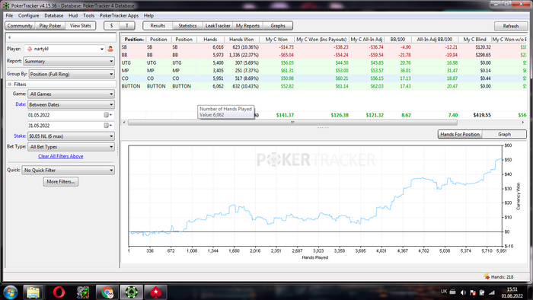Switch to the PokerTracker taskbar icon
Viewport: 533px width, 300px height.
[x=132, y=292]
